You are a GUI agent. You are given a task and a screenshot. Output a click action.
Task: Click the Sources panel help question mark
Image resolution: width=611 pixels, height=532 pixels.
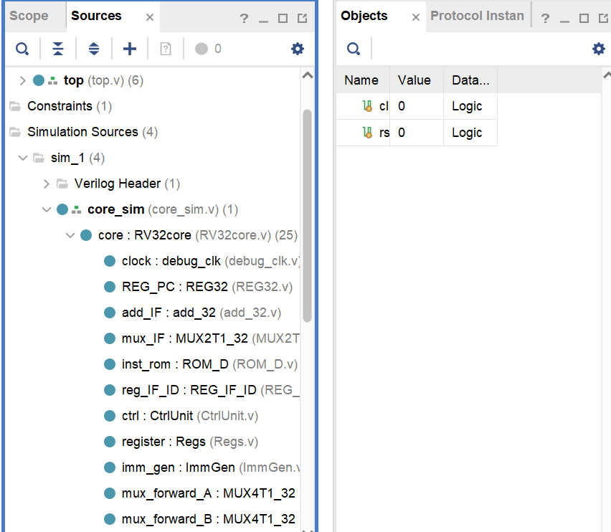[244, 19]
